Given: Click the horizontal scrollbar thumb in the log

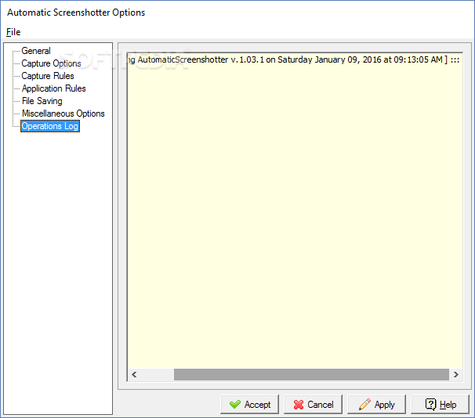Looking at the screenshot, I should [311, 375].
